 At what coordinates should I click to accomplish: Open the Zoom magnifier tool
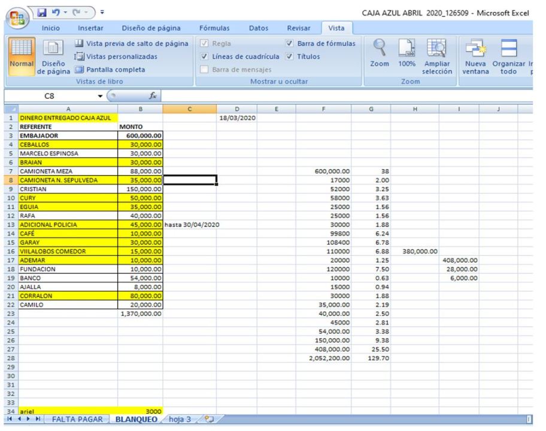(x=380, y=53)
